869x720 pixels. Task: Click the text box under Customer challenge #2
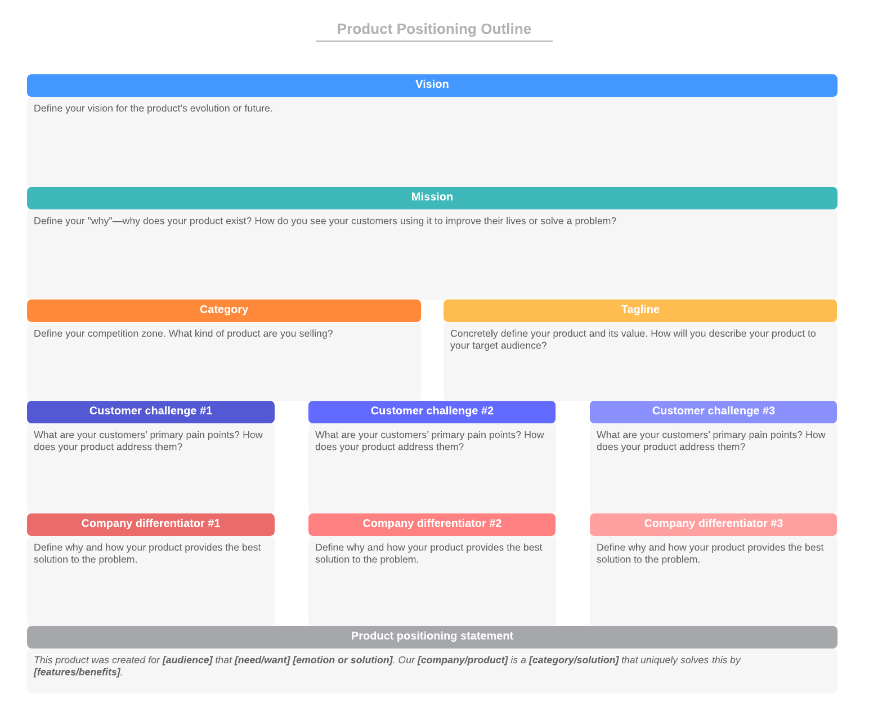[x=429, y=441]
